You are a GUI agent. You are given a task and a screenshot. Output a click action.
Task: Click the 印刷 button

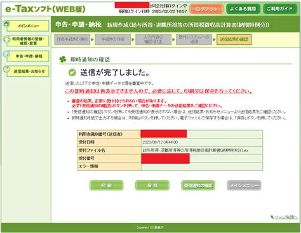(106, 185)
